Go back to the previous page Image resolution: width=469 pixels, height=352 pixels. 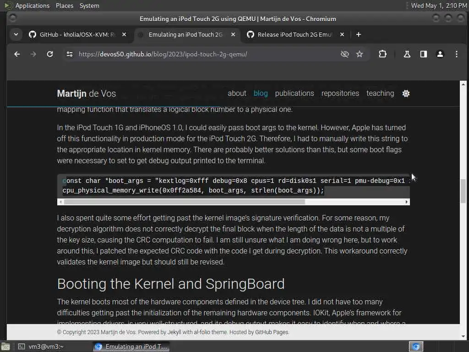tap(17, 54)
